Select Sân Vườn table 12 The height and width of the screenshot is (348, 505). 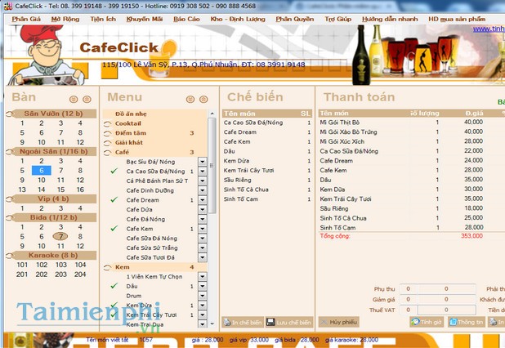tap(80, 142)
